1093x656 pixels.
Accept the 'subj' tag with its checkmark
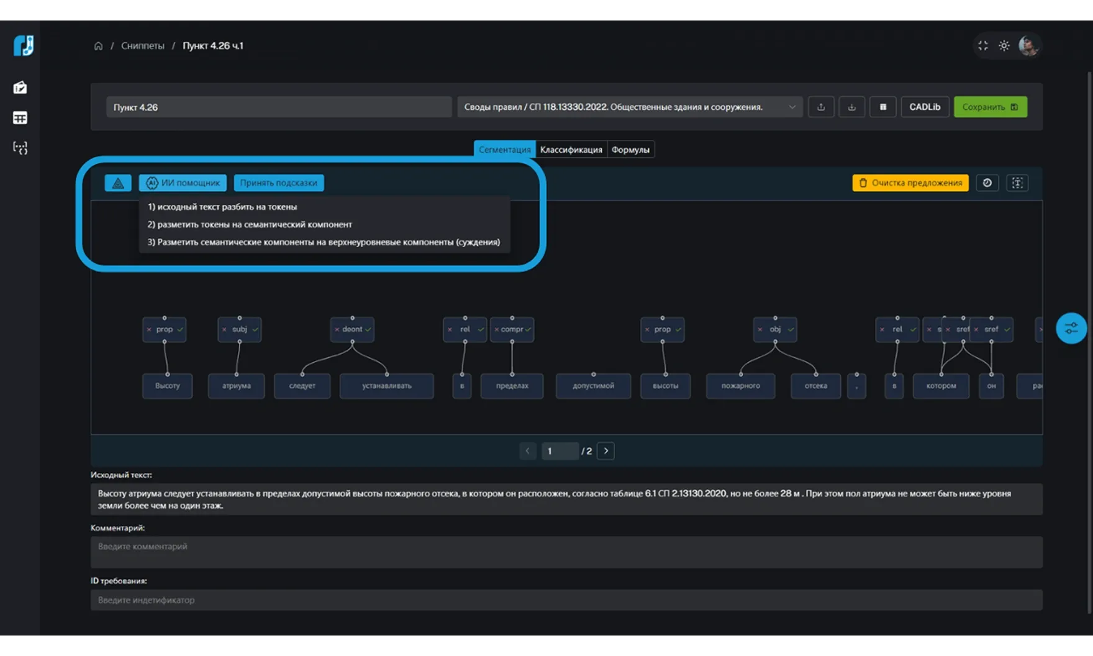tap(255, 329)
